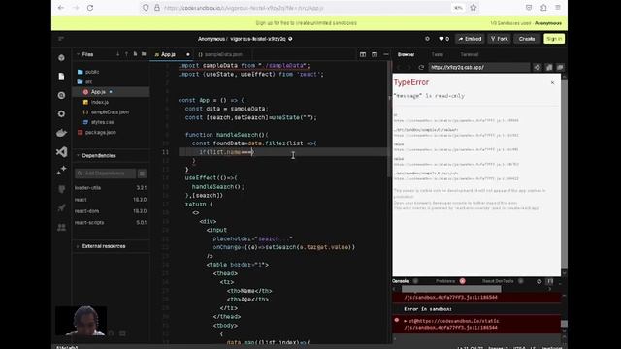Open sampleData.json in the file tree
621x349 pixels.
110,112
